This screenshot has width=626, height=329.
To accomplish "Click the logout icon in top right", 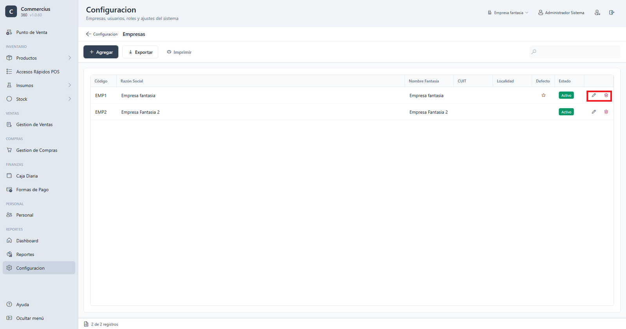I will pos(612,13).
